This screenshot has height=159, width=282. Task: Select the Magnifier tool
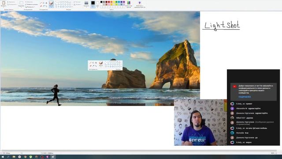46,6
